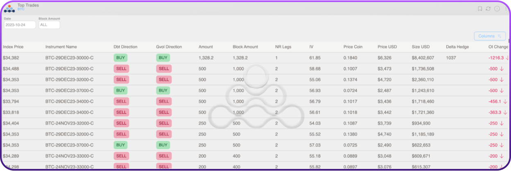
Task: Click the bookmark icon in the header
Action: tap(480, 9)
